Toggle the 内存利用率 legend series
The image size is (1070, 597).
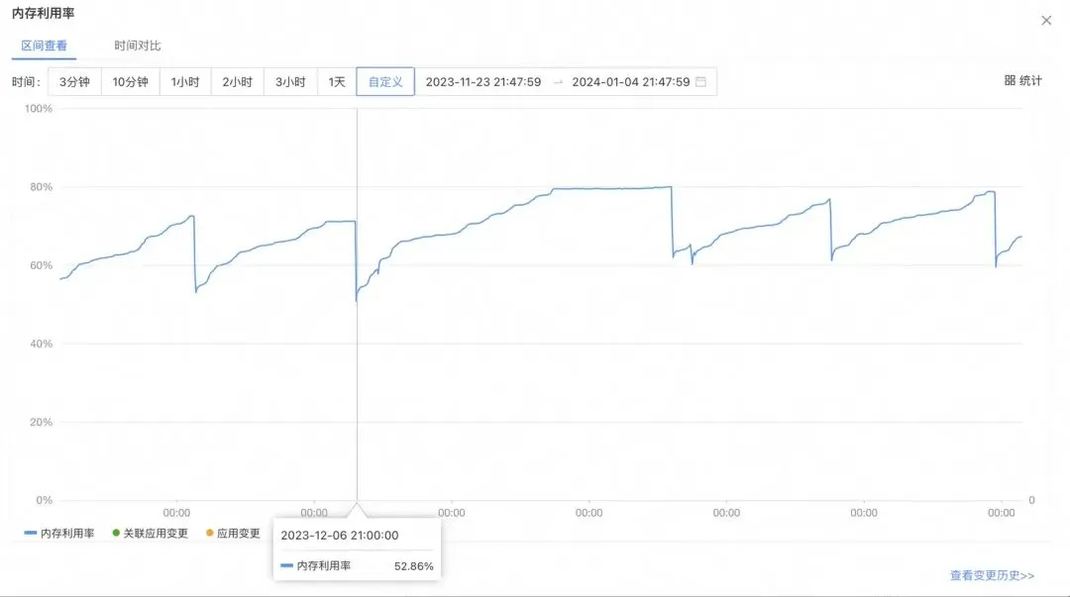point(59,534)
